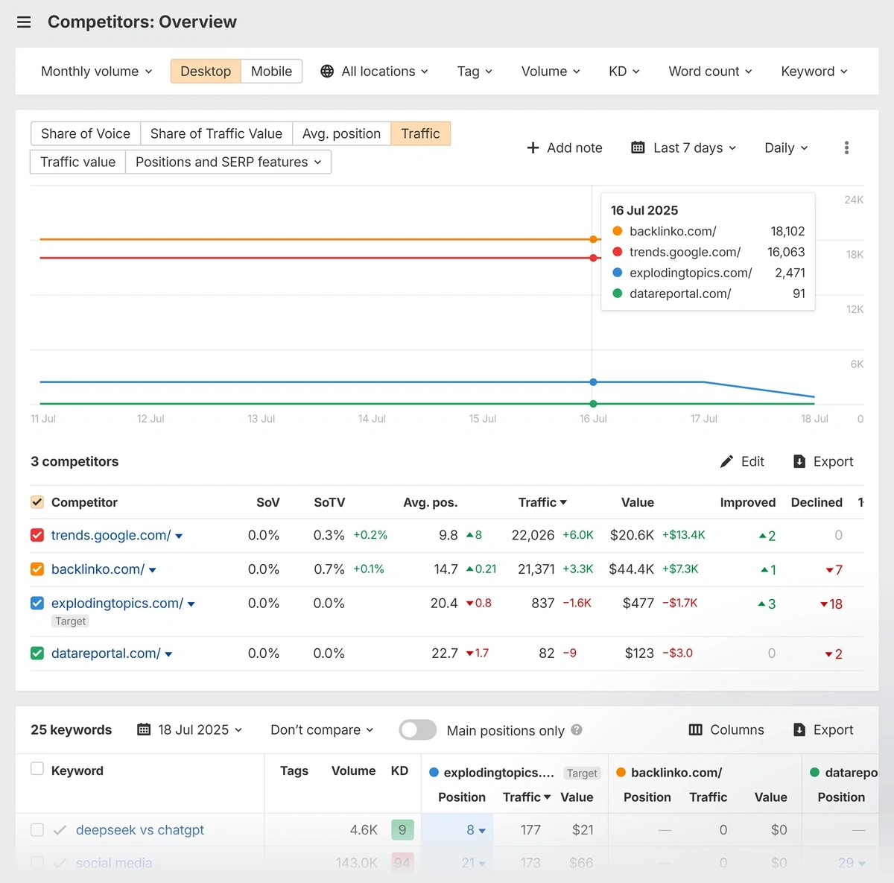Open the three-dot chart options menu
Screen dimensions: 894x883
(x=846, y=148)
